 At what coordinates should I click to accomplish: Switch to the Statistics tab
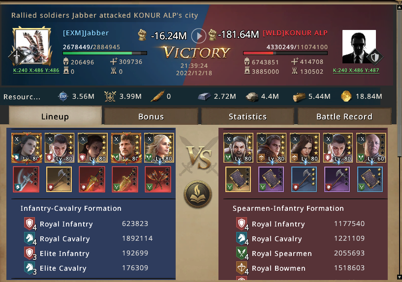247,117
